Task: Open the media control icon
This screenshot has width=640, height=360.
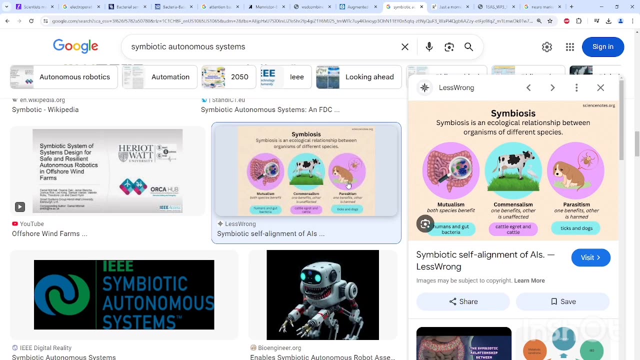Action: (x=596, y=21)
